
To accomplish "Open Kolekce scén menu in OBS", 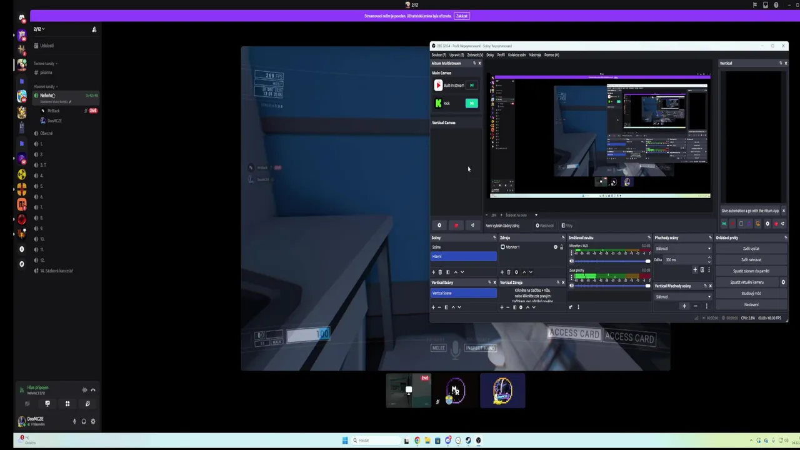I will point(517,55).
